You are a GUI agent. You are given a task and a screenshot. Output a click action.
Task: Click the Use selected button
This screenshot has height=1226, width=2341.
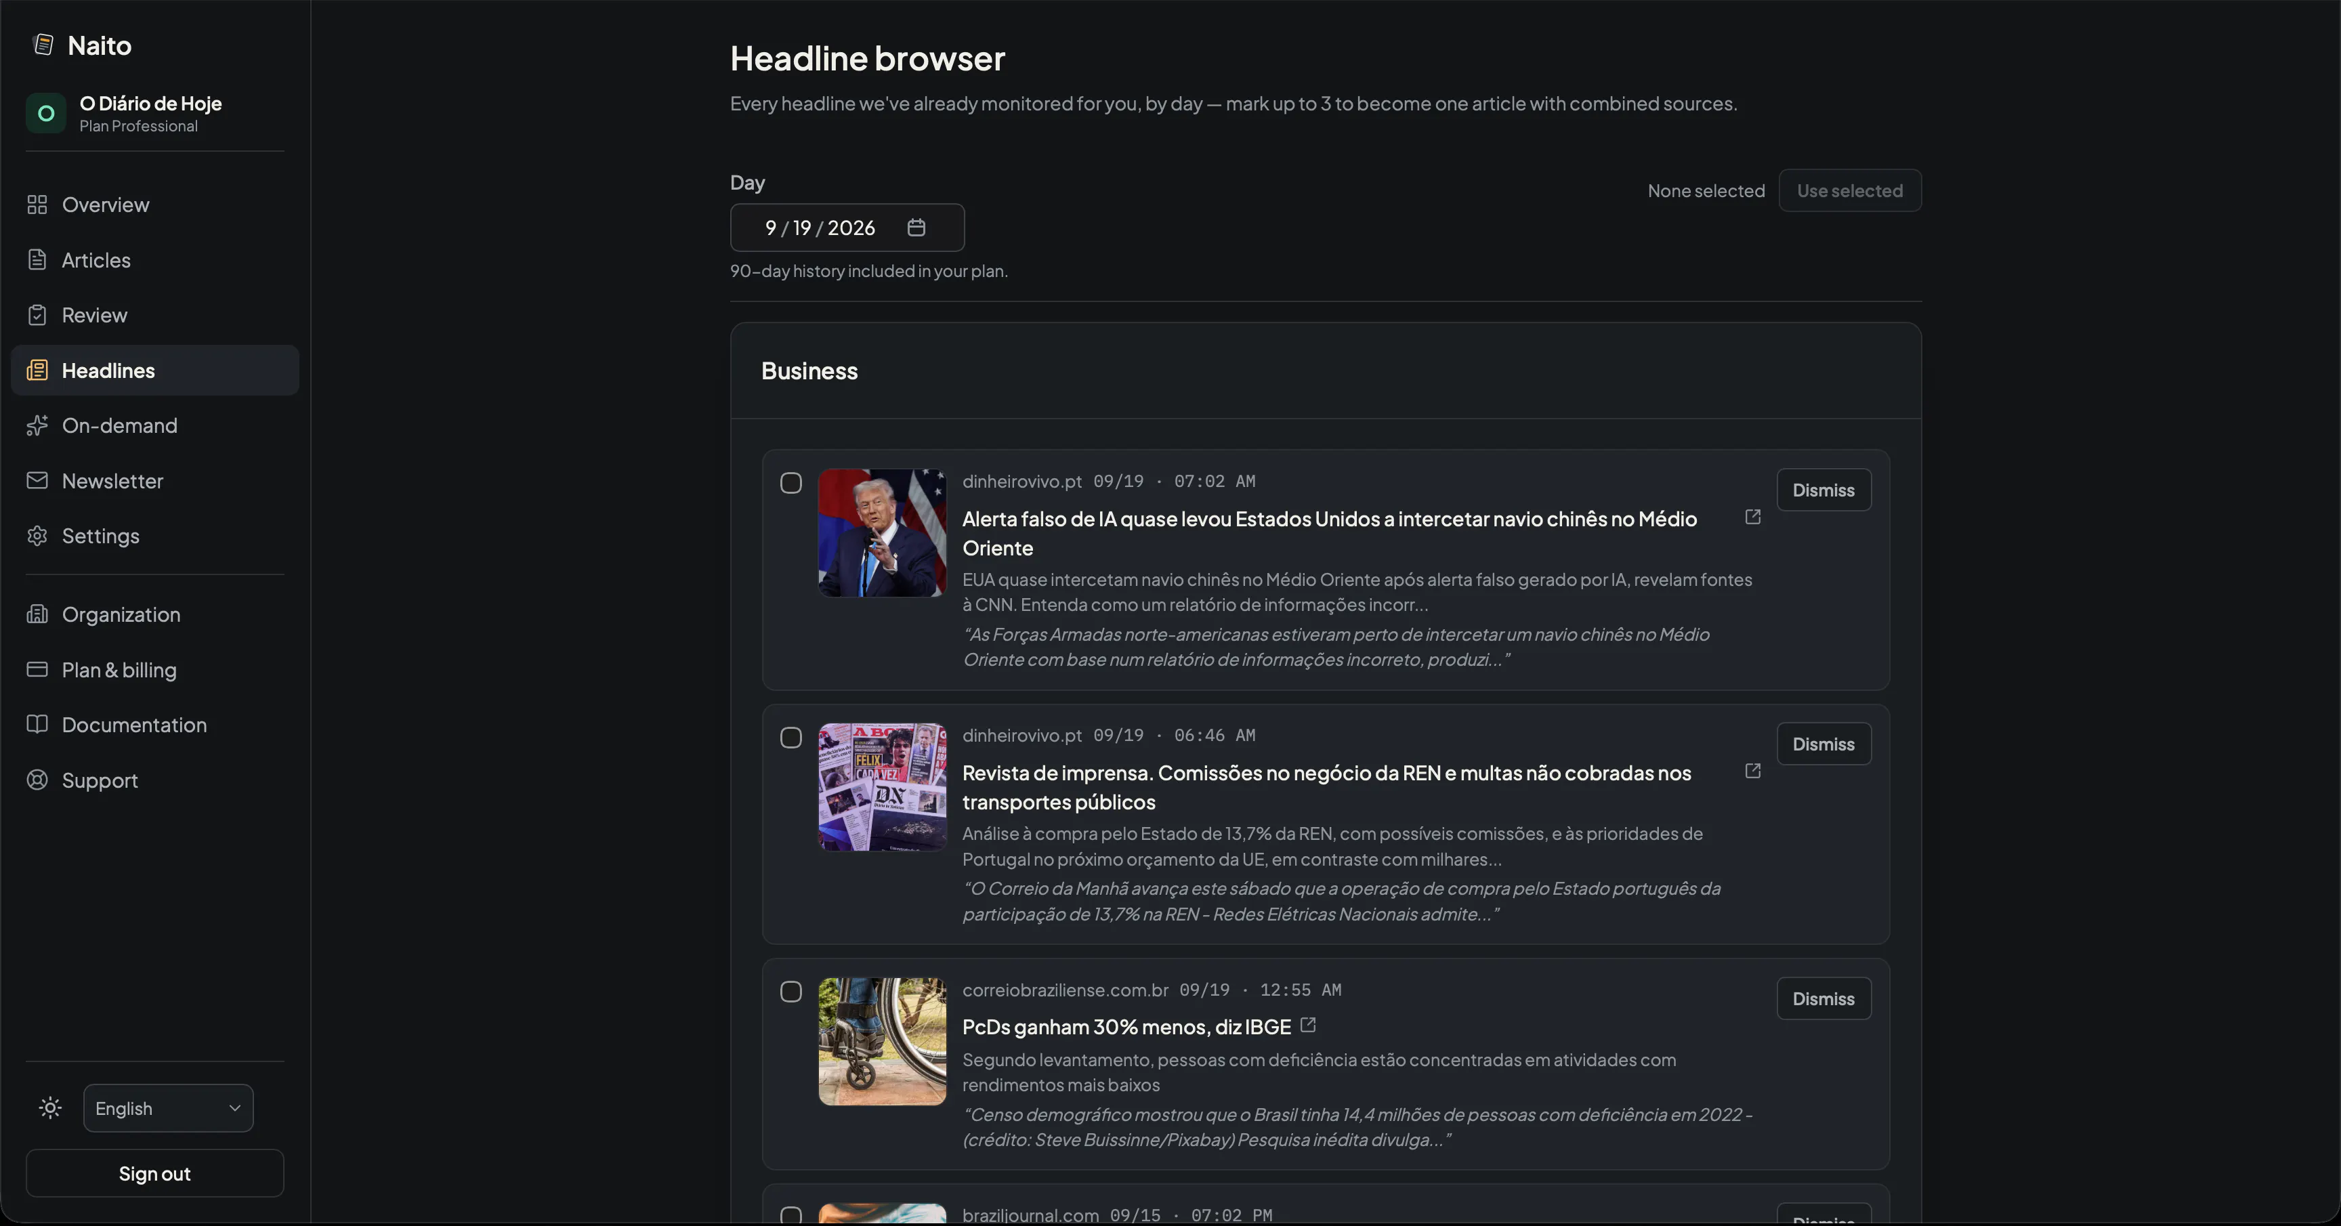pos(1849,191)
